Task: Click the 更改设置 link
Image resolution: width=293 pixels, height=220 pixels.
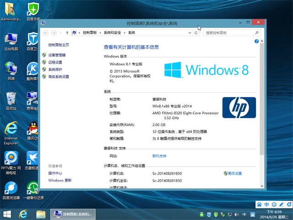Action: tap(234, 173)
